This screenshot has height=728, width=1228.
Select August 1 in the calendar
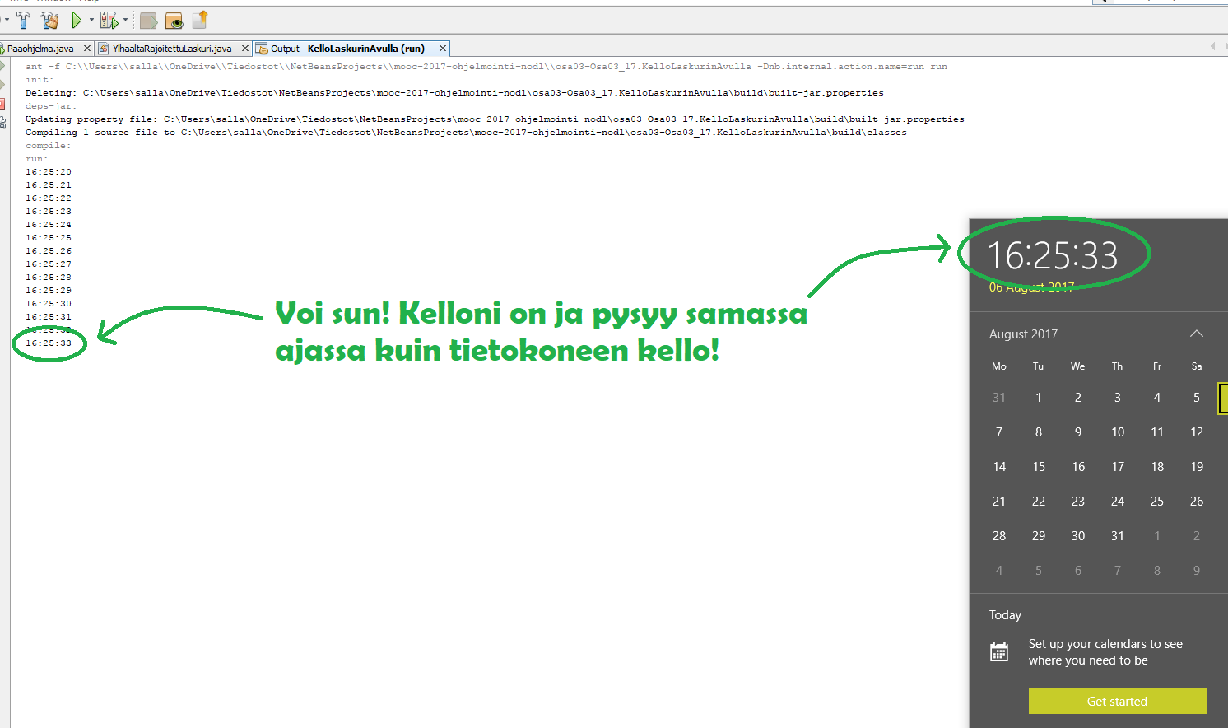pos(1039,398)
